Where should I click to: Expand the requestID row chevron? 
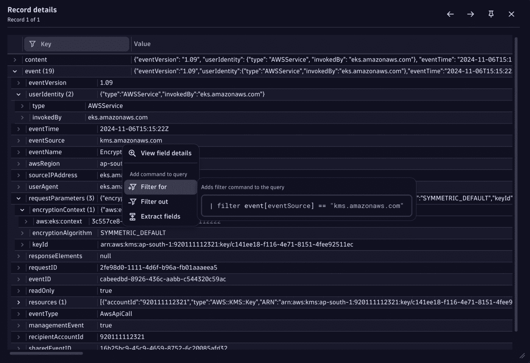click(x=19, y=267)
